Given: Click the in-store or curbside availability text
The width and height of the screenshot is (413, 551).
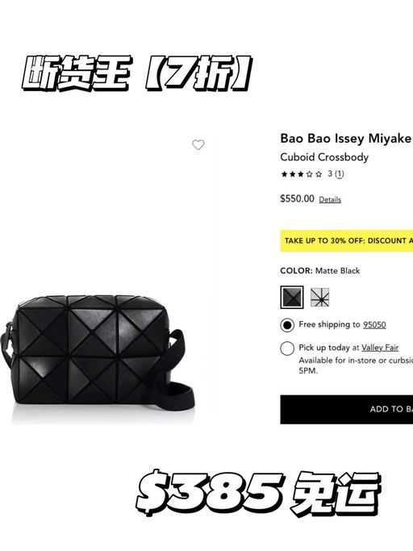Looking at the screenshot, I should pos(356,365).
